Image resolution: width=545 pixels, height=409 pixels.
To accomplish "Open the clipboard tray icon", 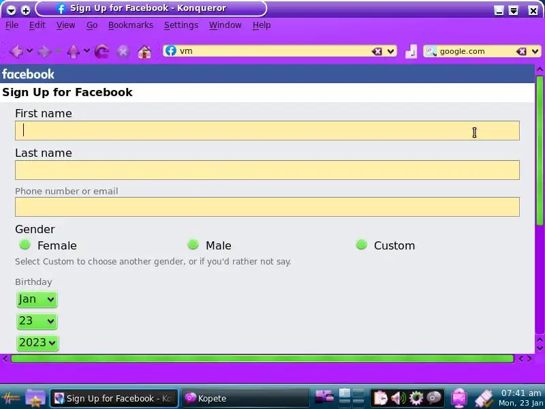I will (x=381, y=398).
